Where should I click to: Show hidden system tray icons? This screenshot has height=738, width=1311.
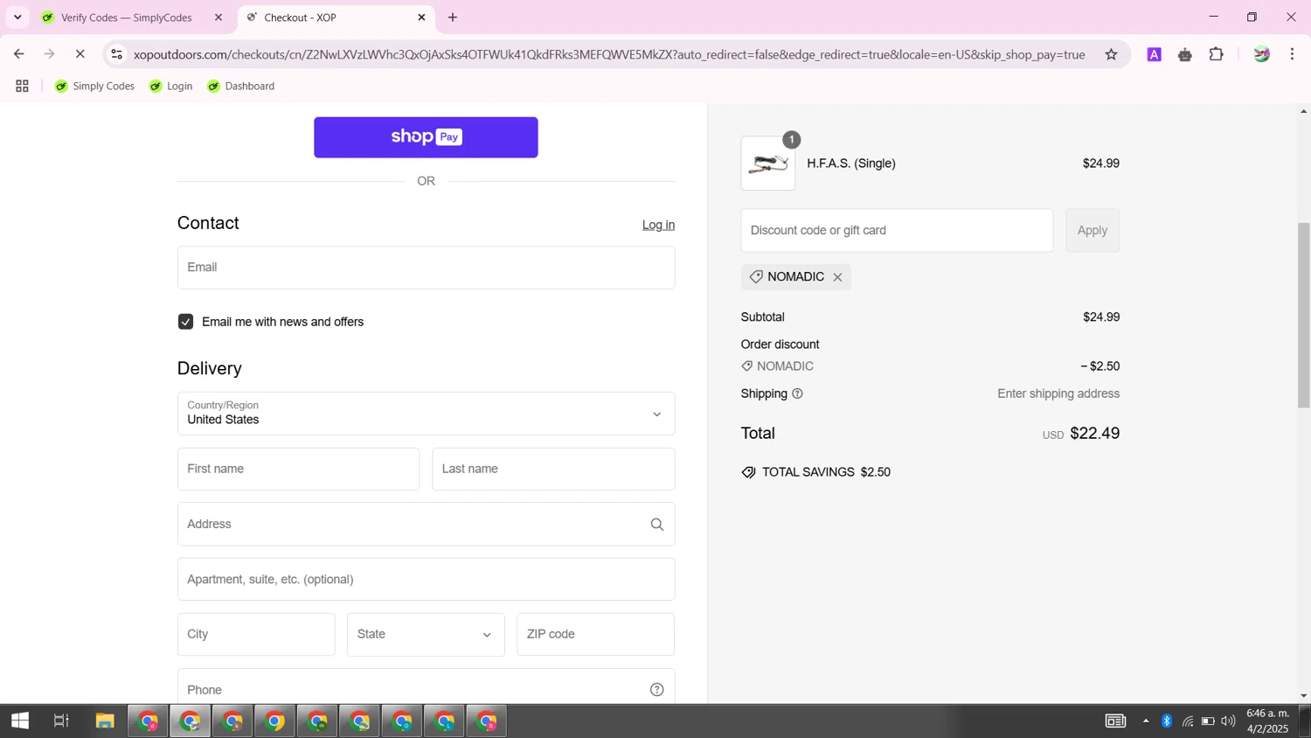tap(1146, 721)
